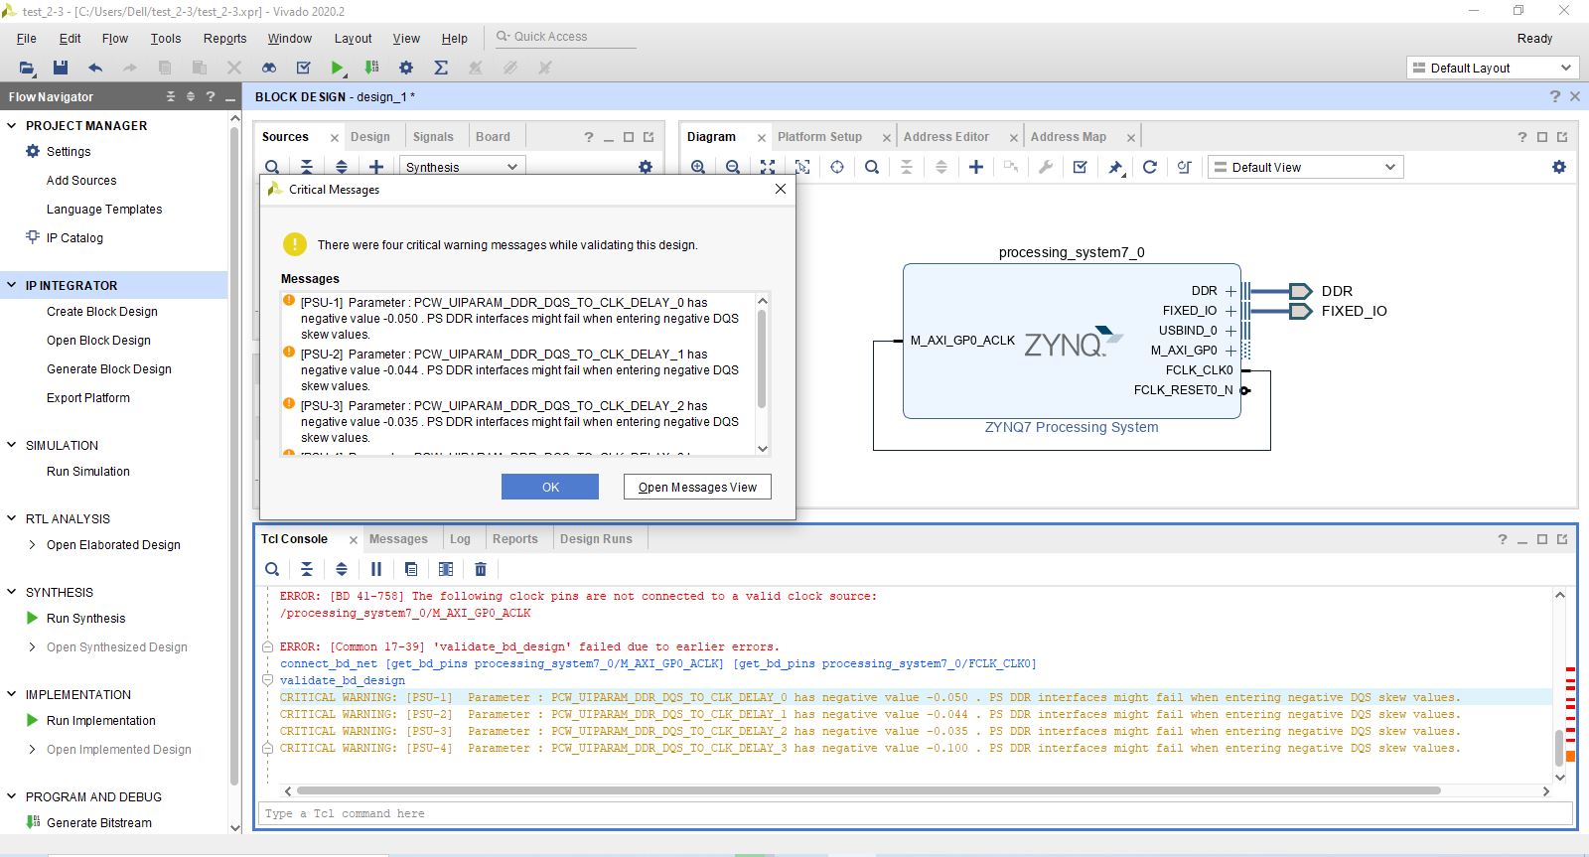
Task: Open Sources panel settings gear
Action: click(646, 167)
